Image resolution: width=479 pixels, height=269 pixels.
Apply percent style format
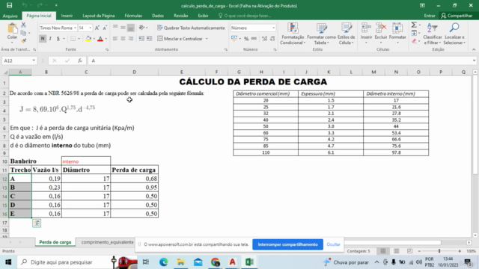coord(246,39)
